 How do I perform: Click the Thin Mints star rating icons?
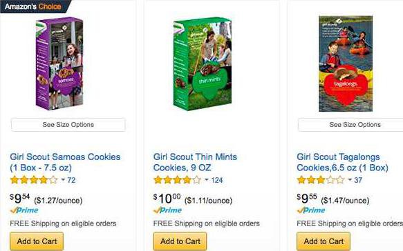coord(178,180)
